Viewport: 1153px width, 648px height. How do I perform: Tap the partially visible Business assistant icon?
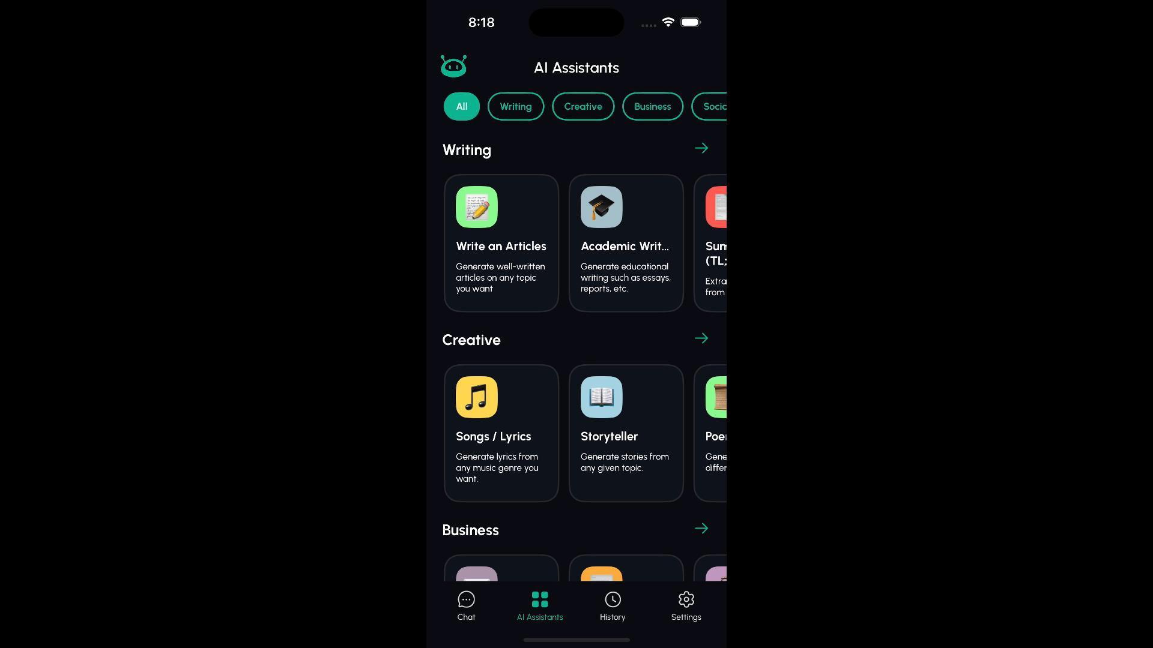[715, 574]
